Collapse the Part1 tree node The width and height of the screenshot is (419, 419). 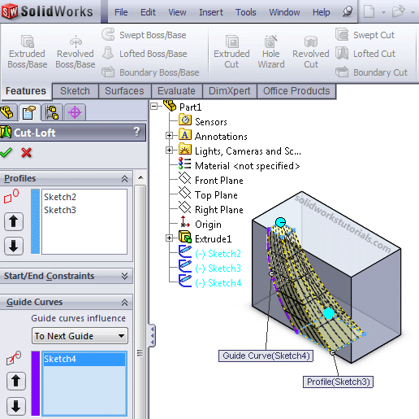154,106
